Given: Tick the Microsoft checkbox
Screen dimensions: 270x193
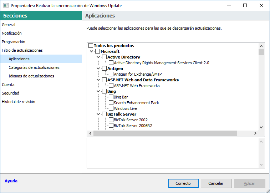Looking at the screenshot, I should (98, 51).
